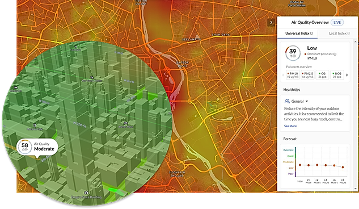Select the PM2.5 pollutant chip
Image resolution: width=359 pixels, height=209 pixels.
[307, 75]
